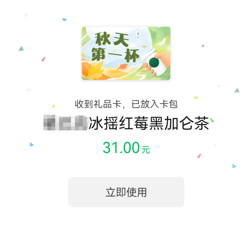The width and height of the screenshot is (252, 236).
Task: Click the 31.00 amount in green
Action: 121,148
